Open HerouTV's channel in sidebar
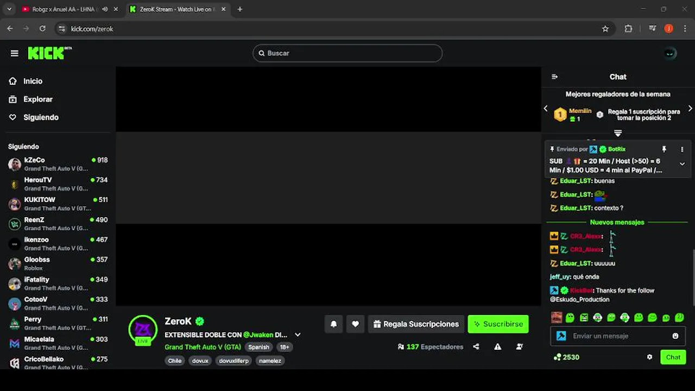This screenshot has width=695, height=391. [58, 184]
